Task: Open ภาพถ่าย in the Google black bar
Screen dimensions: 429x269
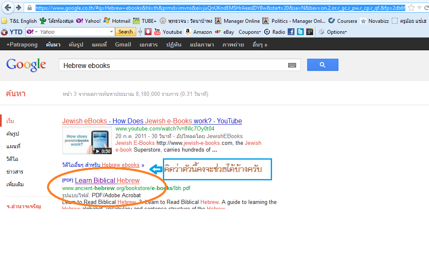Action: pyautogui.click(x=233, y=44)
